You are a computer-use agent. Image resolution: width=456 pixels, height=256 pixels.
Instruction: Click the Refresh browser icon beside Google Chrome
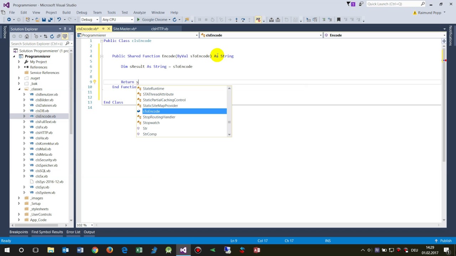(175, 20)
